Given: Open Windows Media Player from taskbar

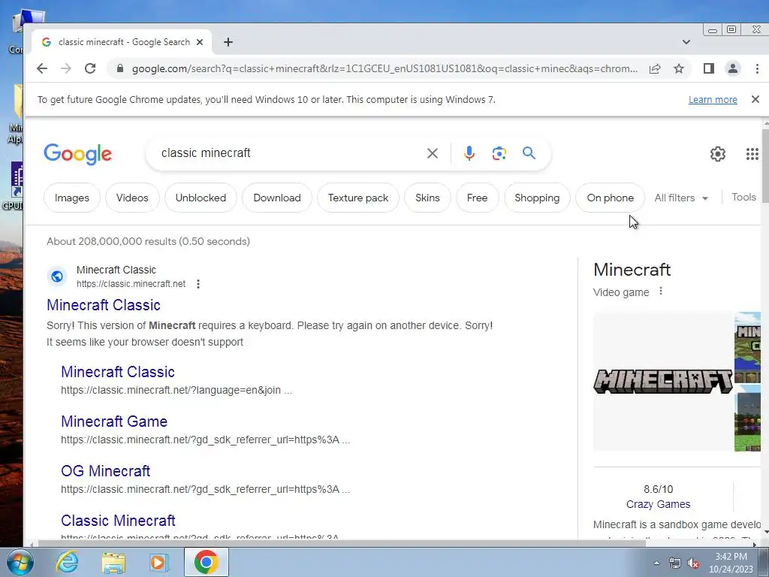Looking at the screenshot, I should 158,562.
